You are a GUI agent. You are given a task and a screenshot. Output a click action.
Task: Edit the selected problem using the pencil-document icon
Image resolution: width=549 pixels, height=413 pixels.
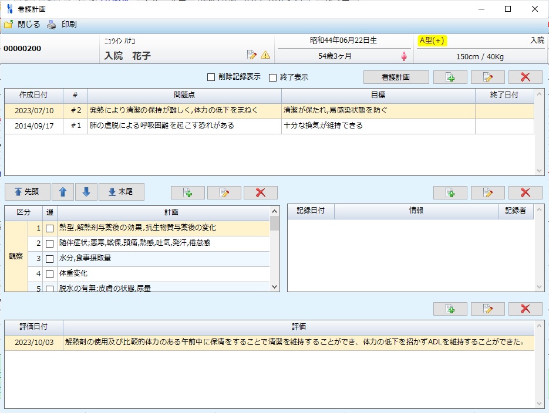(487, 77)
